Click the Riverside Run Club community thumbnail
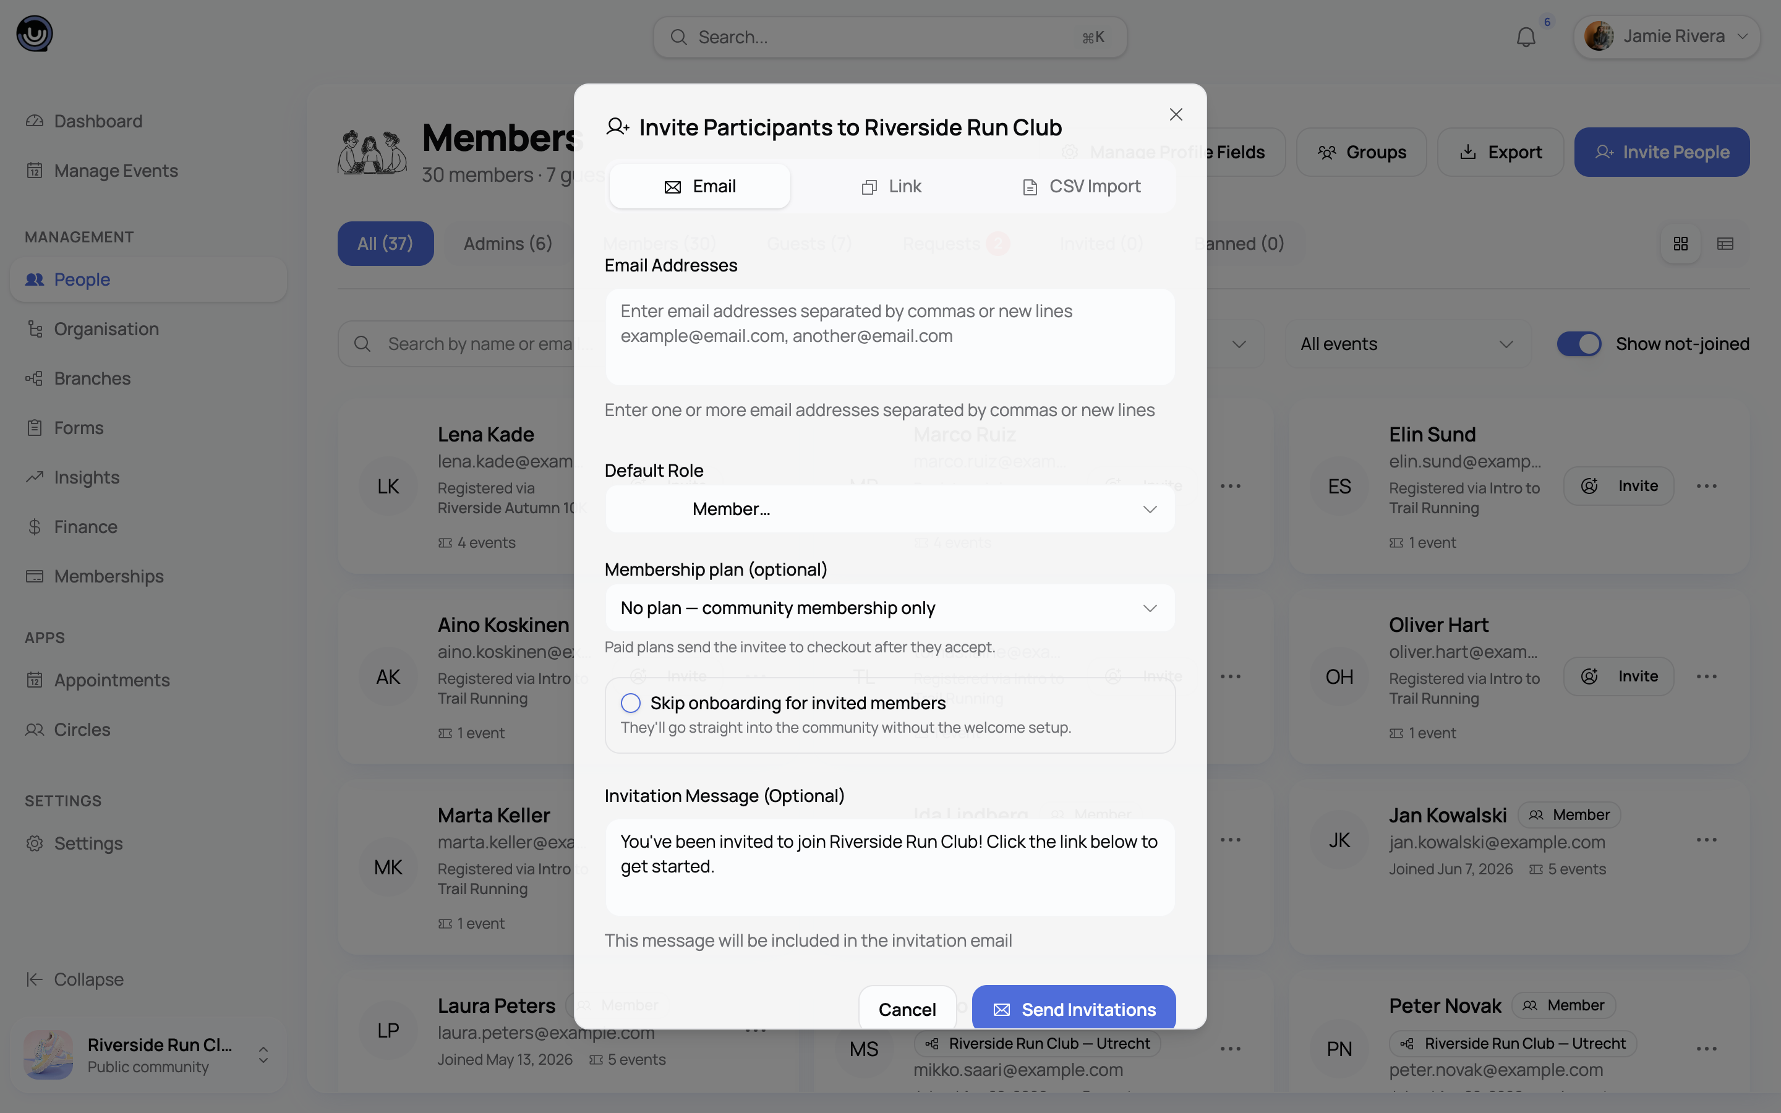Viewport: 1781px width, 1113px height. pyautogui.click(x=49, y=1055)
